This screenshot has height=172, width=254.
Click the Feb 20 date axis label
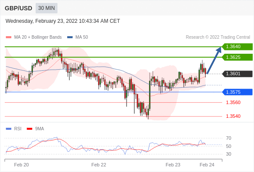tap(22, 165)
